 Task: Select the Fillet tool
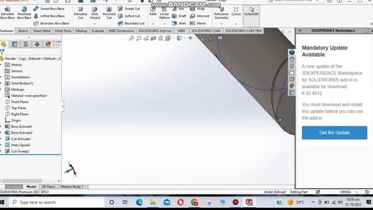(x=153, y=12)
